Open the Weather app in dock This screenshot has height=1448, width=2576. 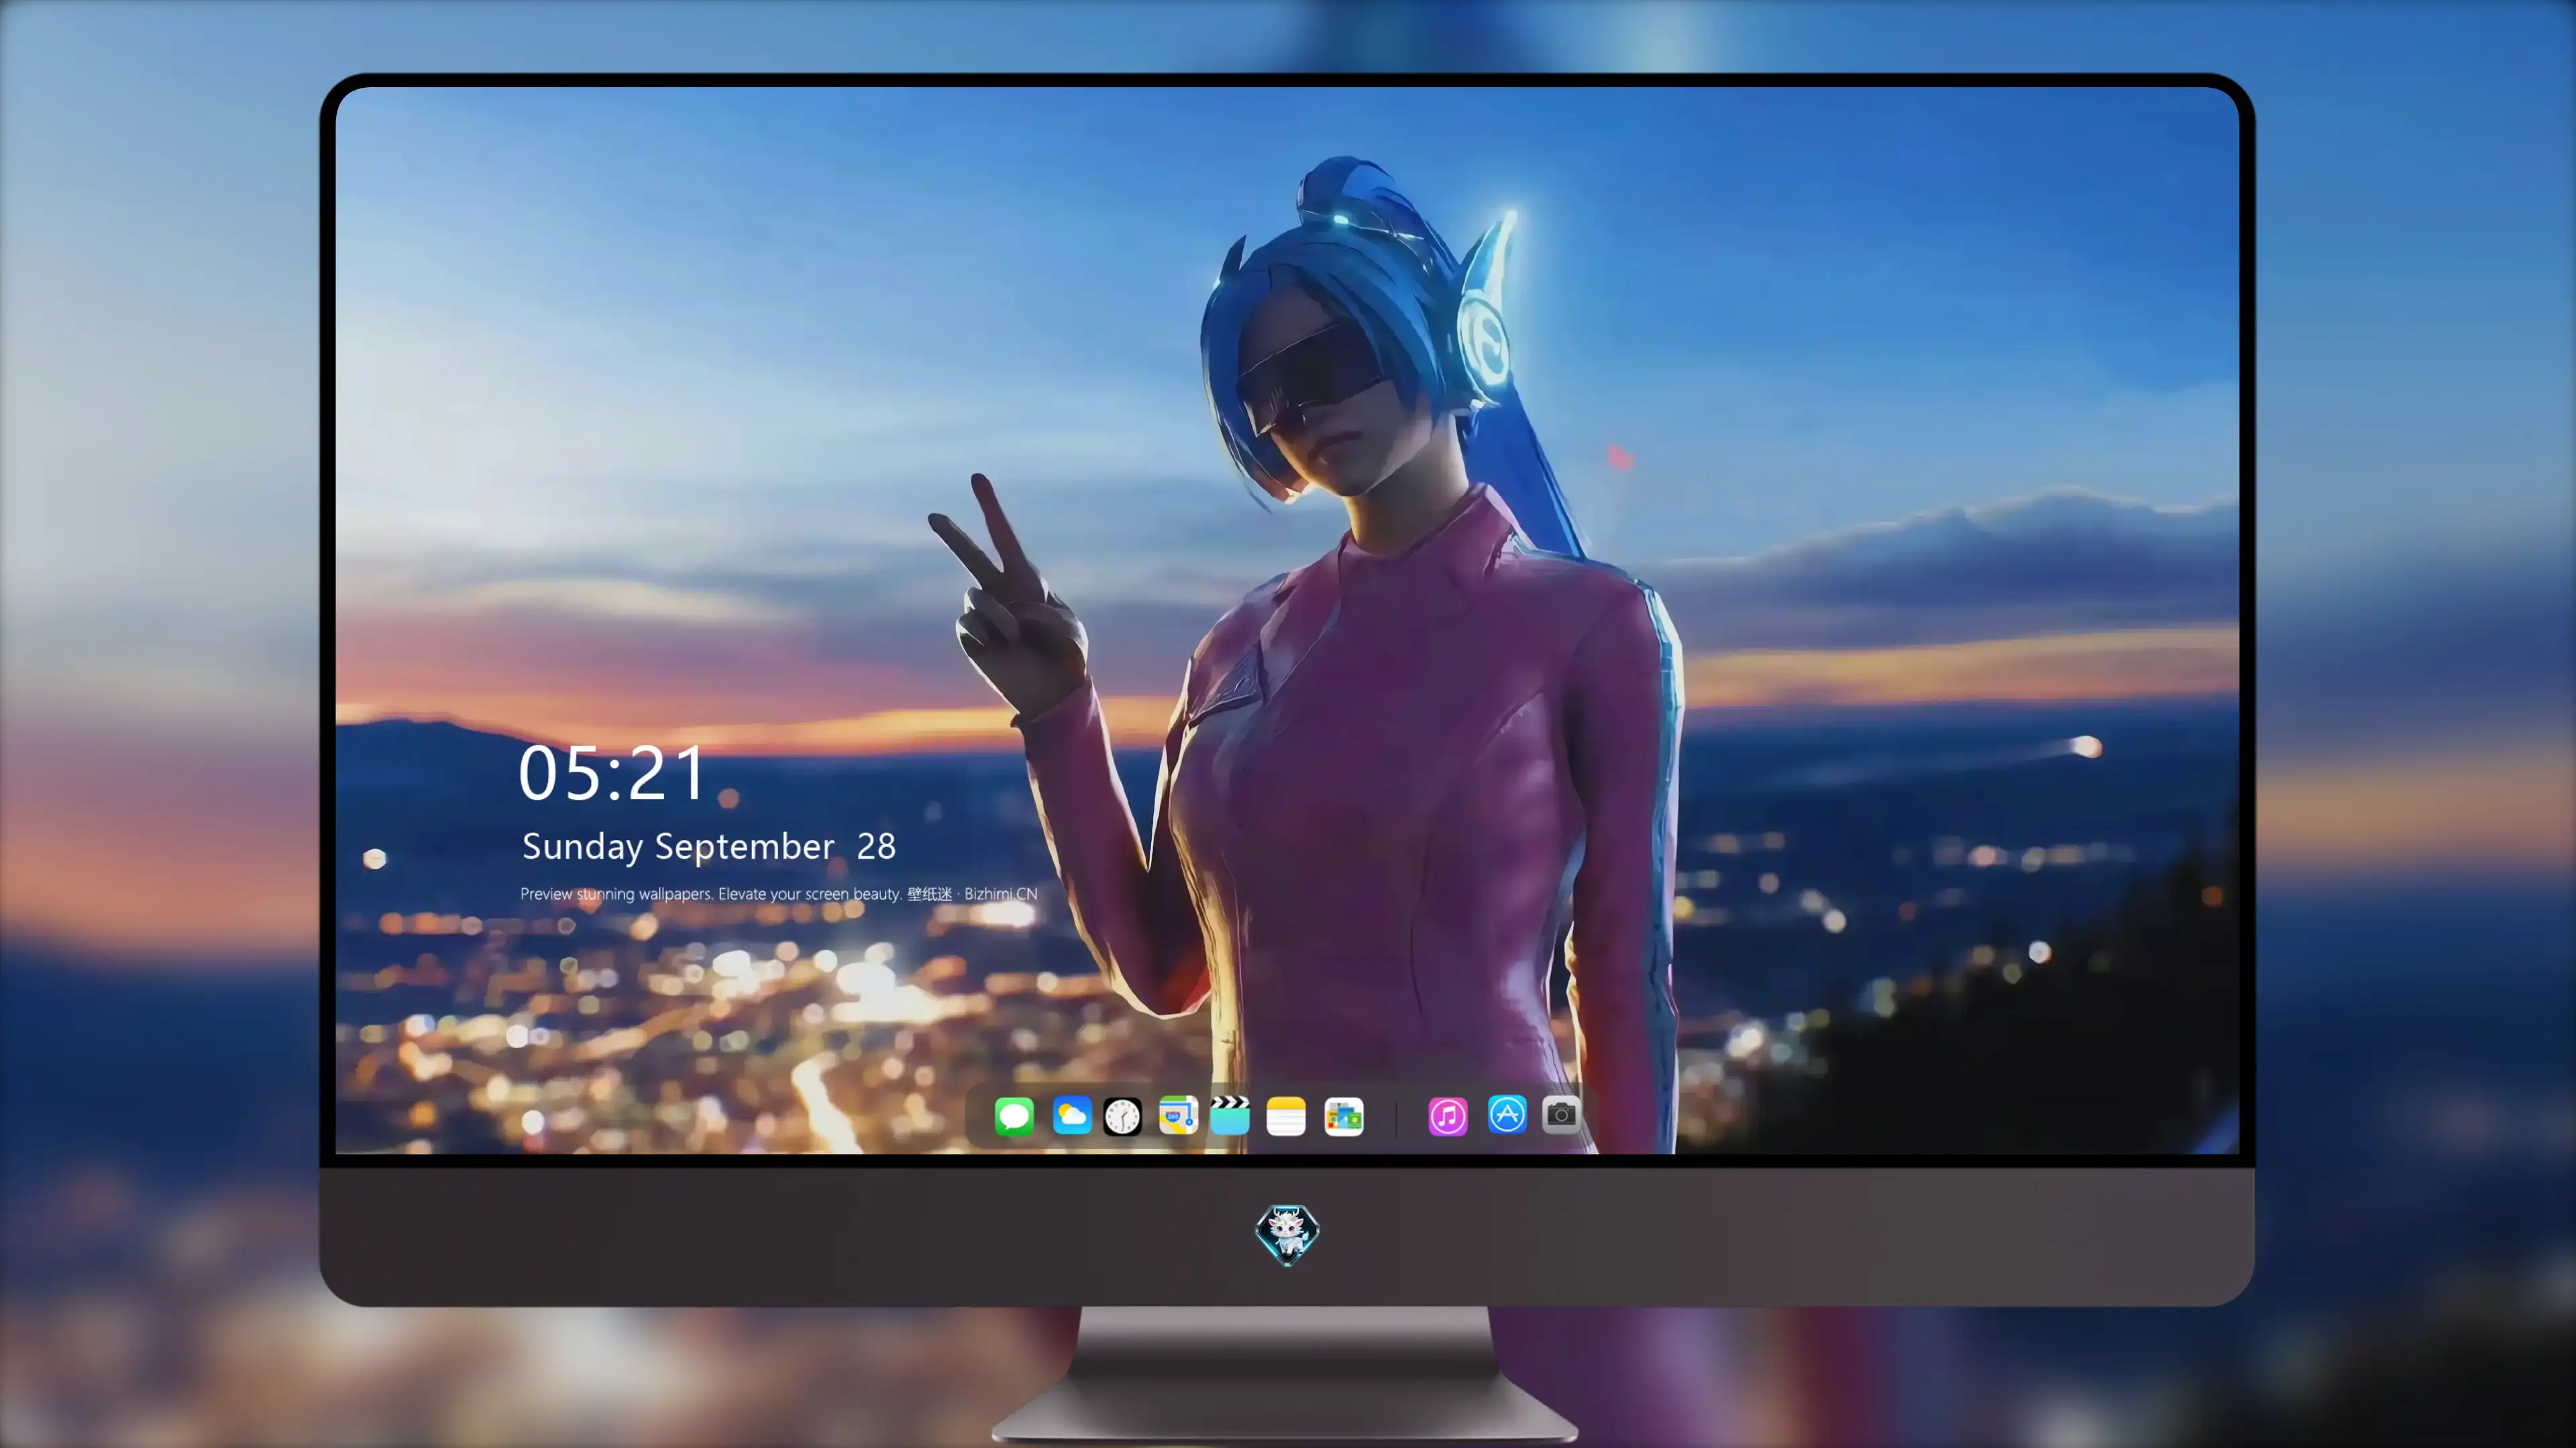click(1072, 1115)
